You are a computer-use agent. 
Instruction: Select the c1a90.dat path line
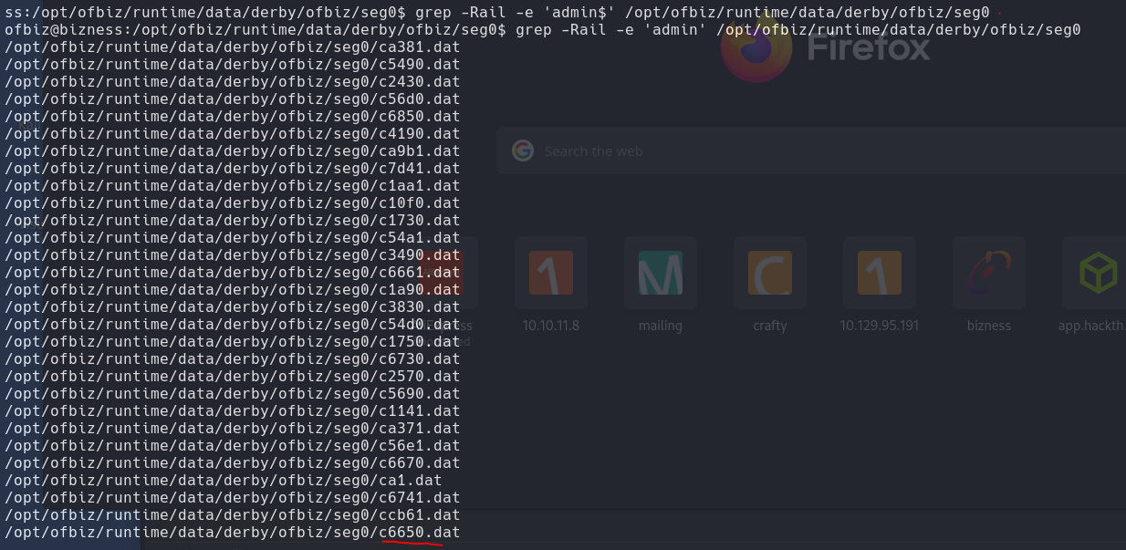pos(232,290)
